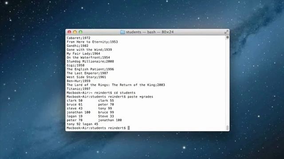Click the text 'steve 43'
Screen dimensions: 284x159
click(x=75, y=109)
